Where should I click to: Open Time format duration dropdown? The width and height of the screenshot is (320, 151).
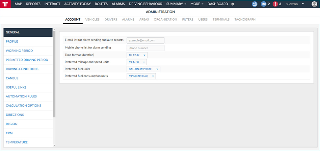tap(137, 55)
